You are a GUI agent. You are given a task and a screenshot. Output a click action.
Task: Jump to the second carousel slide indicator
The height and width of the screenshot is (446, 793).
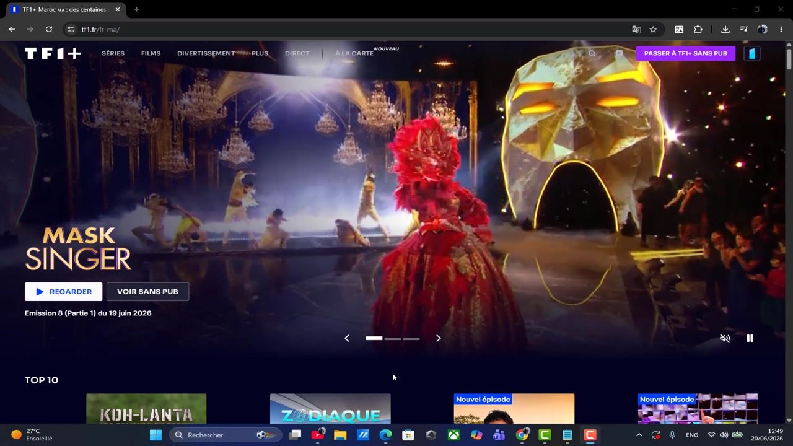(x=393, y=339)
